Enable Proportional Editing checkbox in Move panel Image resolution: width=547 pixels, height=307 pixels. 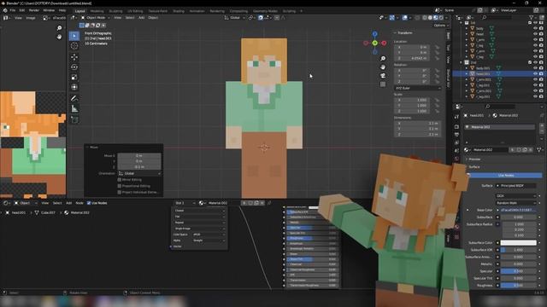point(120,186)
